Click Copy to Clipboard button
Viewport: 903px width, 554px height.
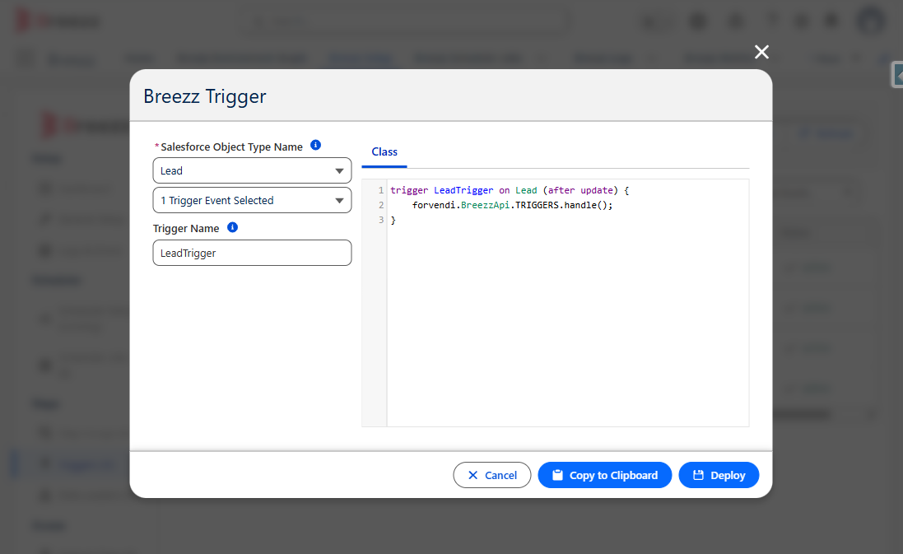click(605, 475)
